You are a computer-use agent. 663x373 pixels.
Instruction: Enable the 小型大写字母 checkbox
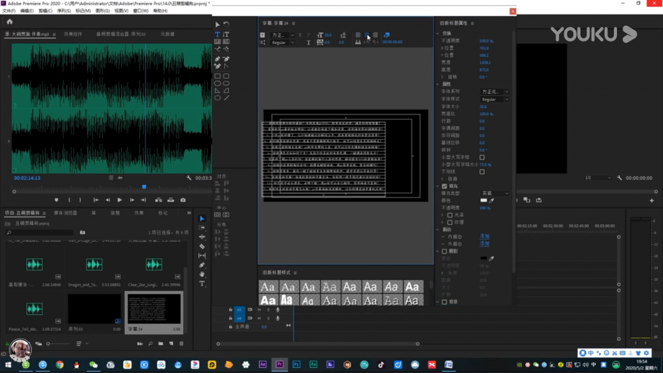point(482,157)
